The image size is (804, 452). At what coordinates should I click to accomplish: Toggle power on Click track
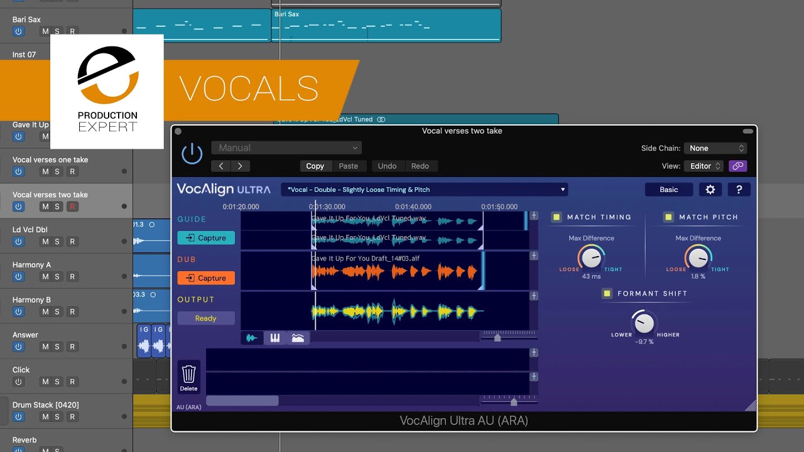coord(18,382)
